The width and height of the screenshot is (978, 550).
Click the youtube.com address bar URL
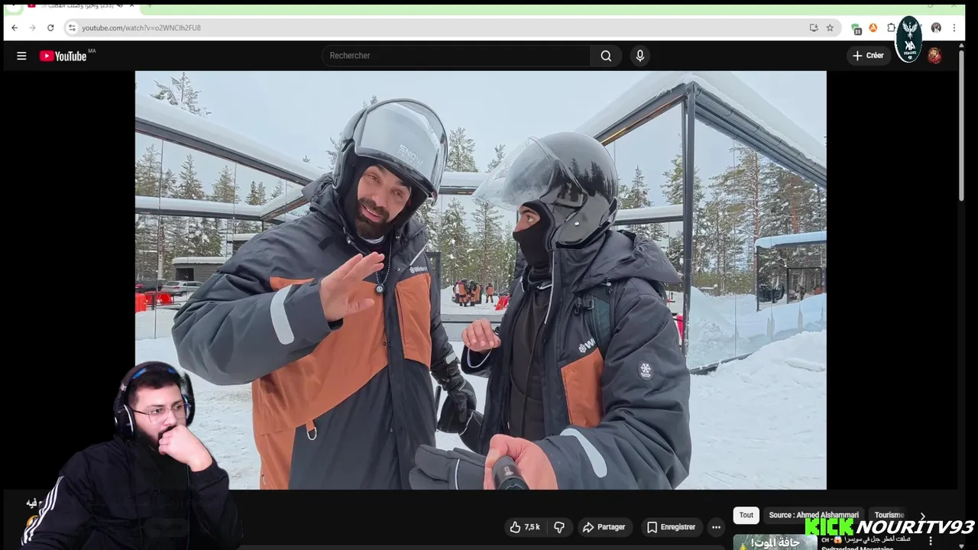(x=141, y=27)
